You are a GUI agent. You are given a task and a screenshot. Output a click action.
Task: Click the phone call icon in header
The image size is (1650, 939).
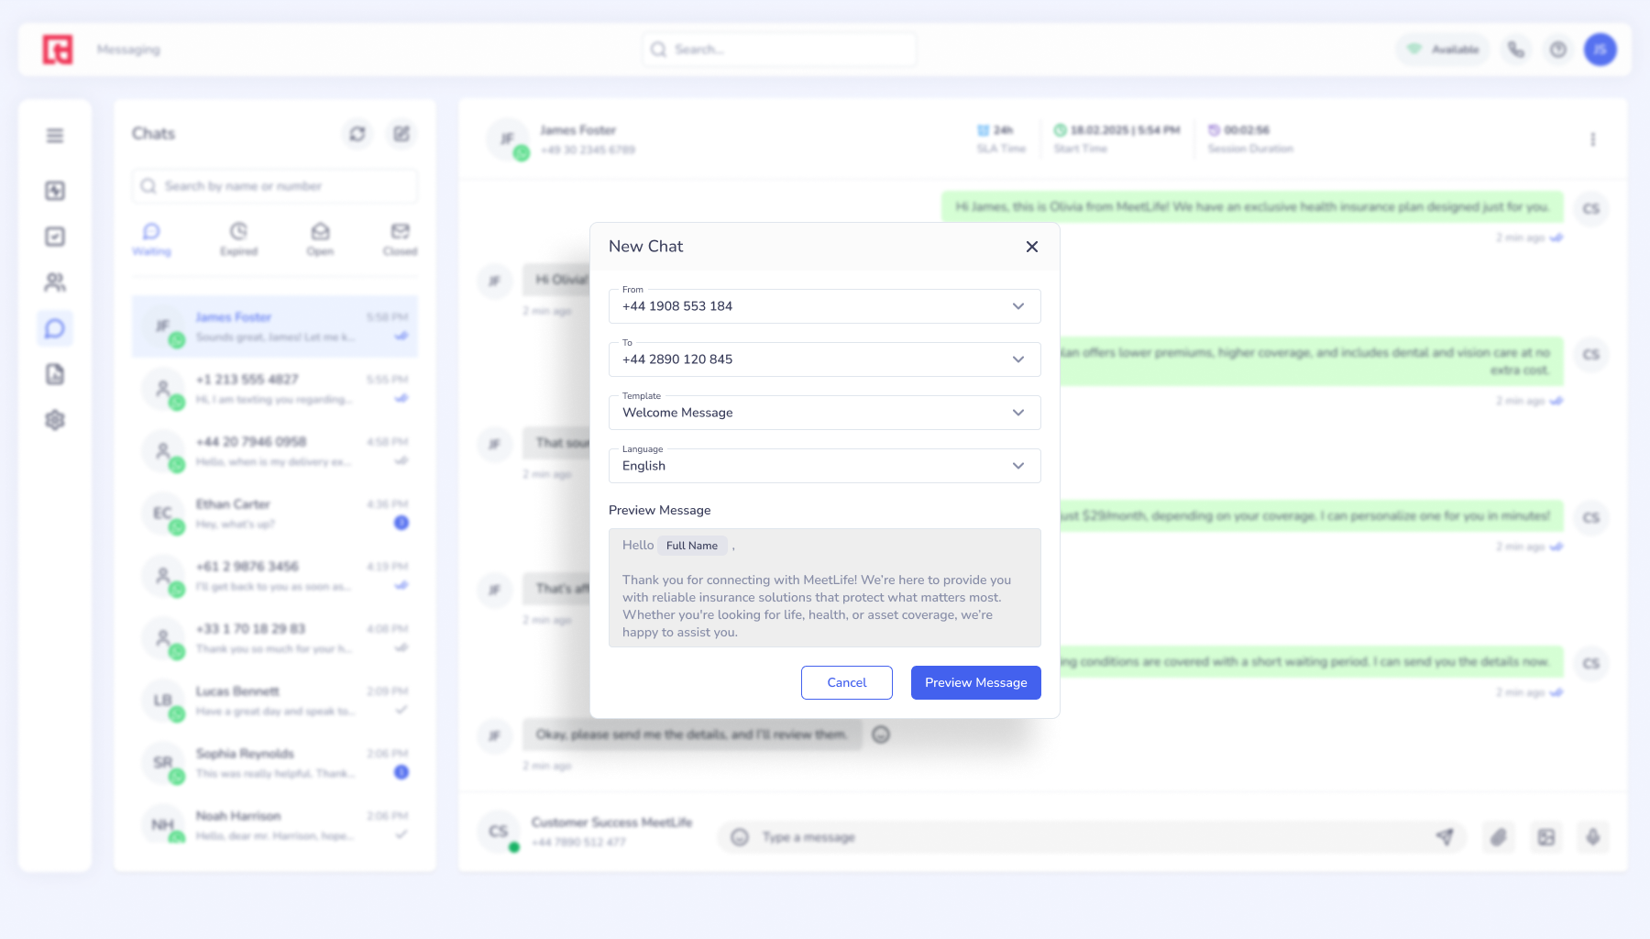(1516, 50)
